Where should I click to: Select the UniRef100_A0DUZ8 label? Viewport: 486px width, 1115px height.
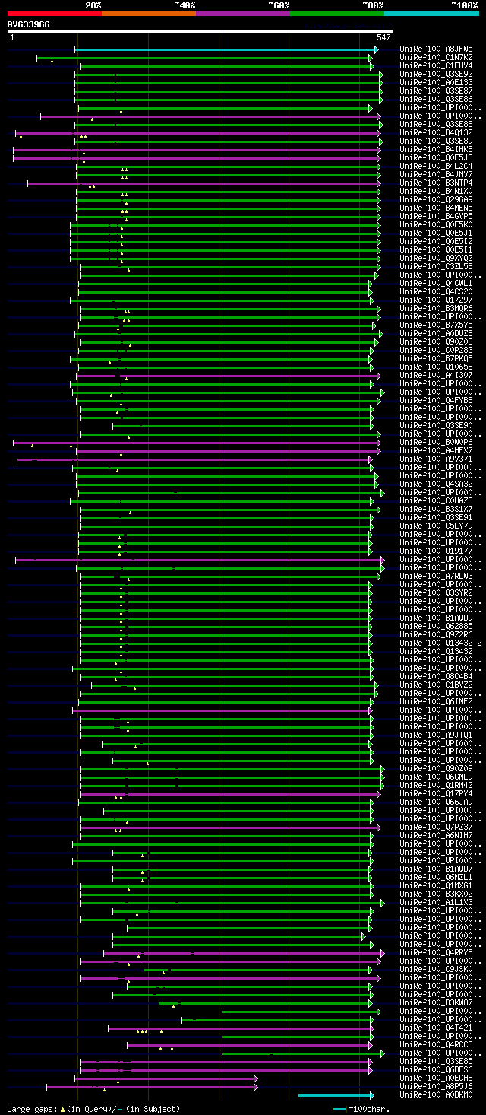[x=436, y=334]
